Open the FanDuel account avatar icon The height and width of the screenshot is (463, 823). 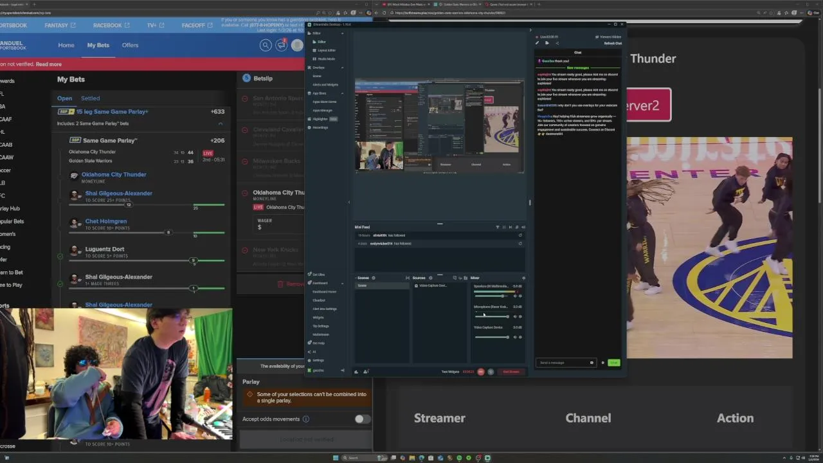[297, 45]
